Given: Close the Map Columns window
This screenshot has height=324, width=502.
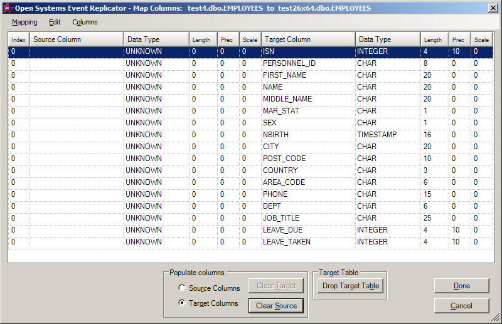Looking at the screenshot, I should [x=493, y=8].
